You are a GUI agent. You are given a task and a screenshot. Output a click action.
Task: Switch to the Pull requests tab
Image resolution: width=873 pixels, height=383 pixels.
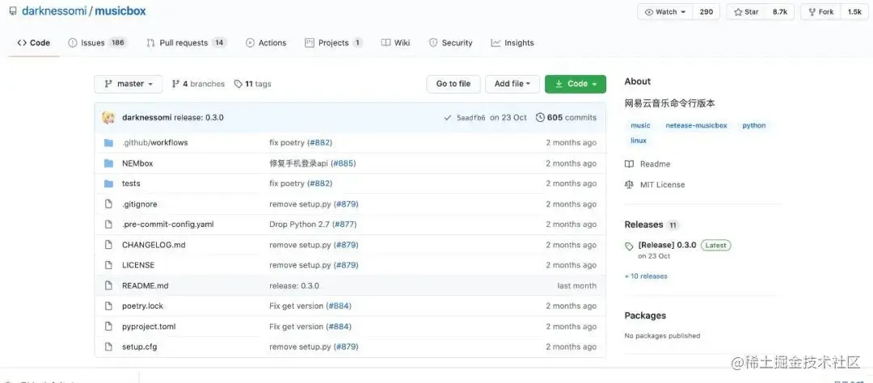point(187,43)
